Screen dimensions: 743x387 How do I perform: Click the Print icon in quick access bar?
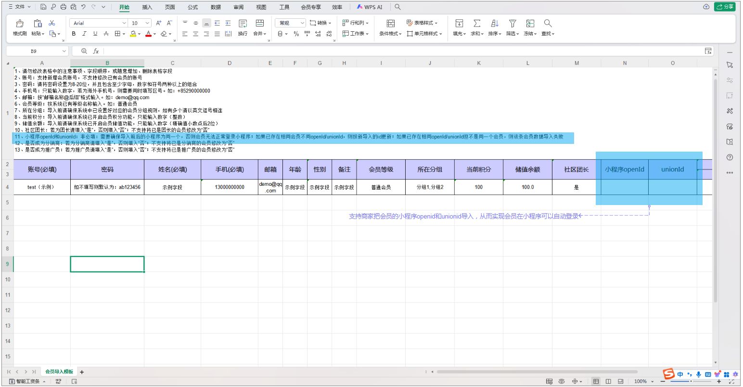coord(63,7)
